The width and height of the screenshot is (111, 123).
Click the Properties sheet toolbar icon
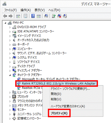coord(25,16)
